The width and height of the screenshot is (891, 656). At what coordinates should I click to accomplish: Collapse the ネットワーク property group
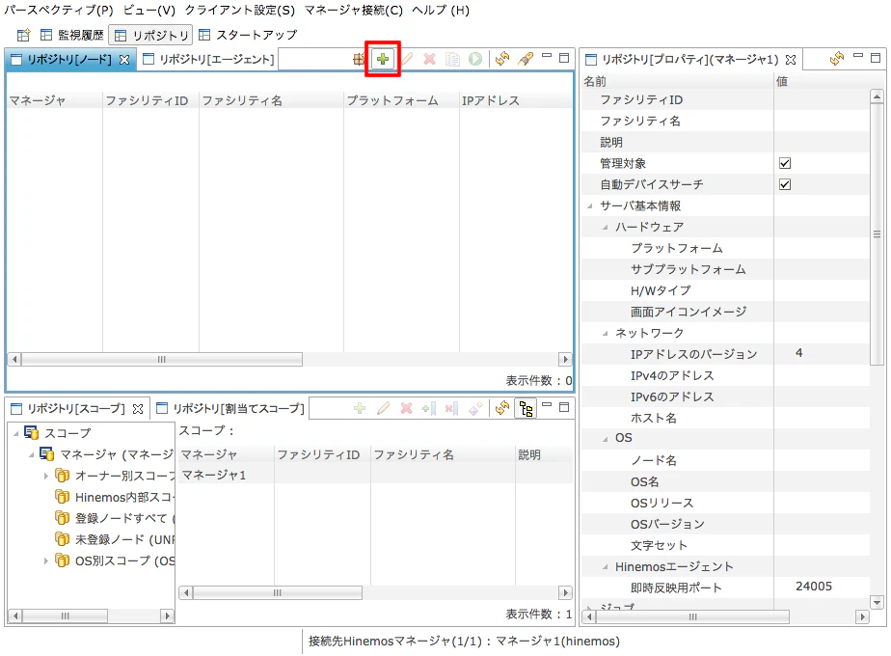606,333
